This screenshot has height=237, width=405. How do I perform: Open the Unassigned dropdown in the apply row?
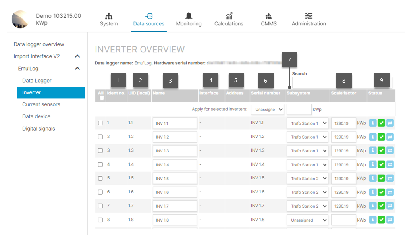pos(267,109)
